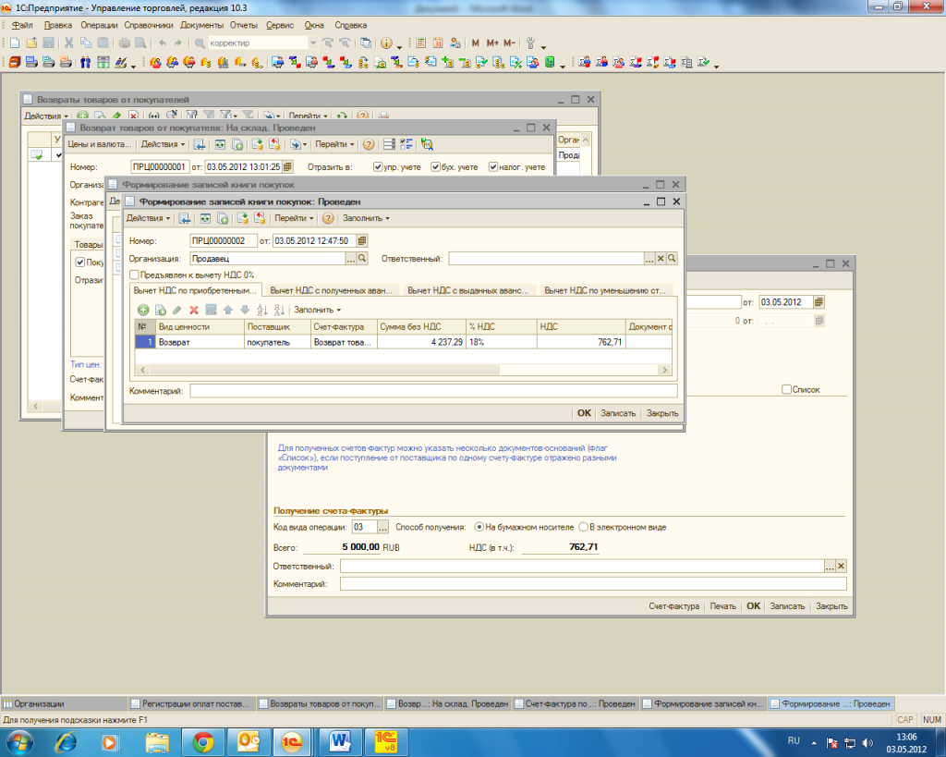Enable the Предъявлен к вычету НДС 0% checkbox
The image size is (946, 757).
coord(135,275)
